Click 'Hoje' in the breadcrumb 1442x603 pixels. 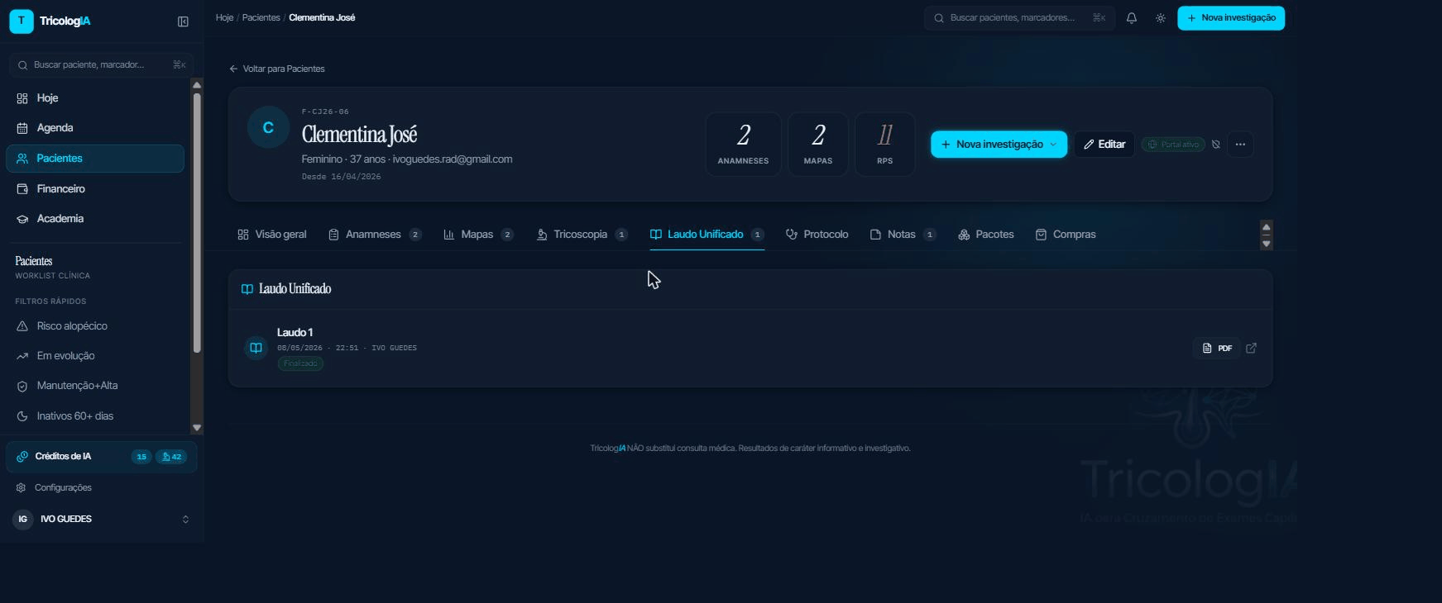coord(224,17)
